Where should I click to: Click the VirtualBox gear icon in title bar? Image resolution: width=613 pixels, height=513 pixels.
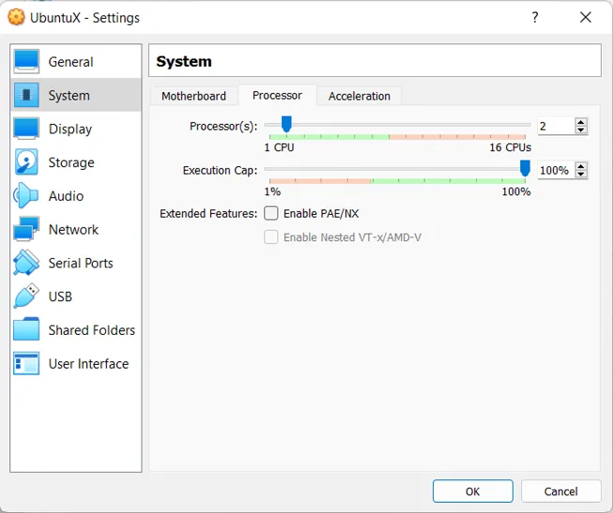point(16,17)
